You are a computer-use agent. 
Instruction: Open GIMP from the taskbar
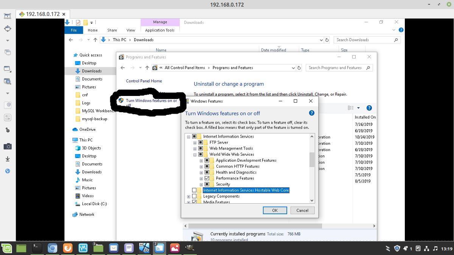click(190, 248)
